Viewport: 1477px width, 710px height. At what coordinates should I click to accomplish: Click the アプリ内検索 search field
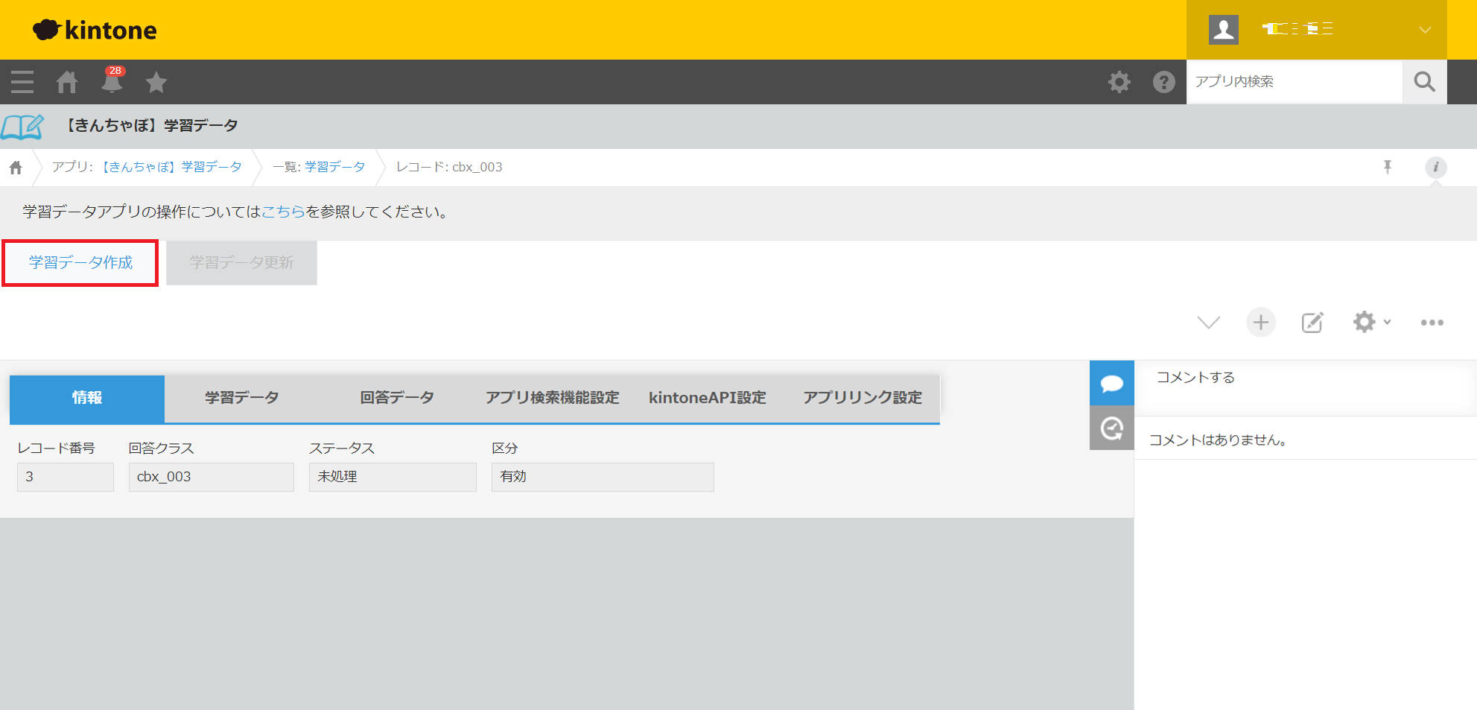pyautogui.click(x=1293, y=82)
